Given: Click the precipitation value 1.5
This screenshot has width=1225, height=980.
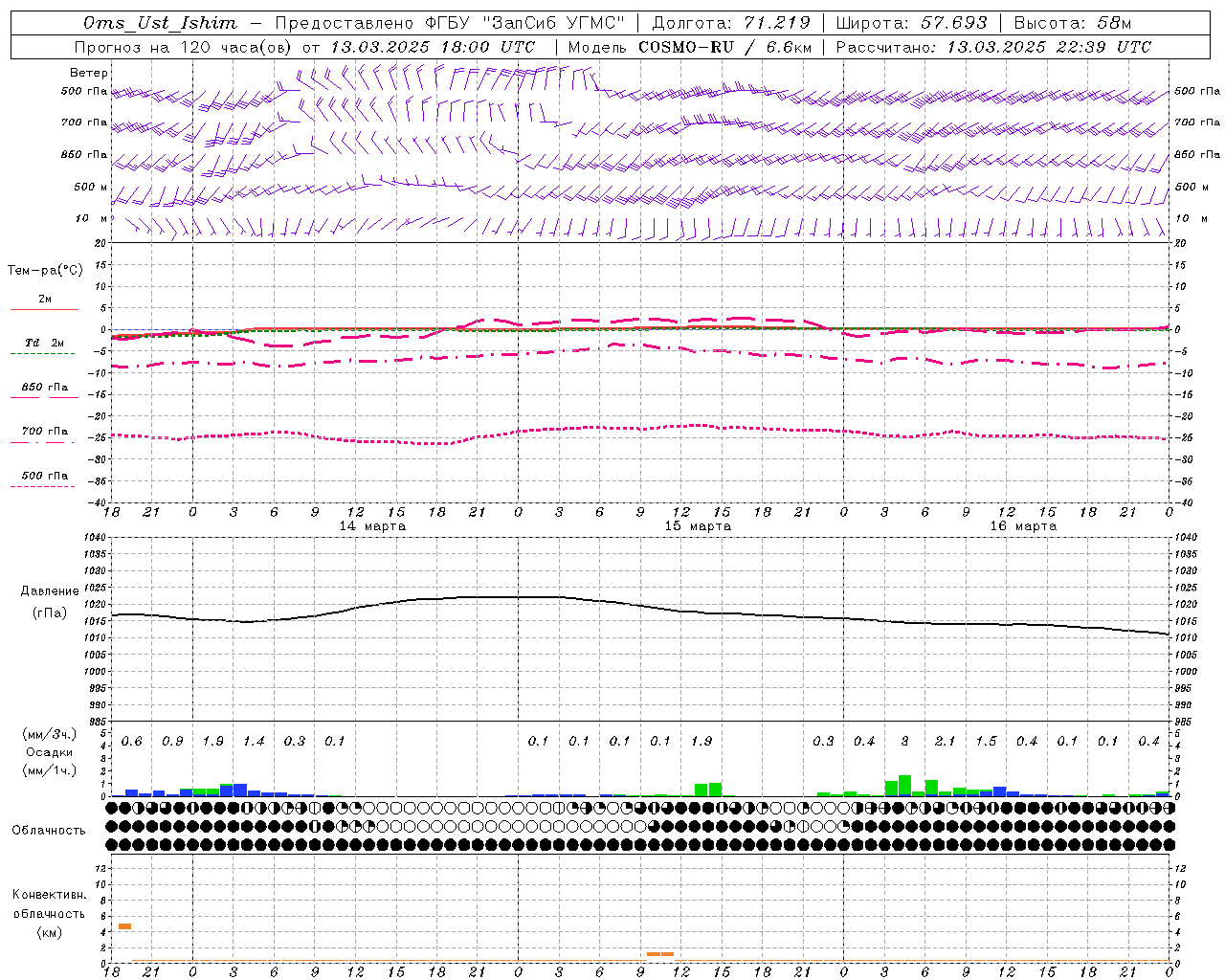Looking at the screenshot, I should pyautogui.click(x=986, y=742).
